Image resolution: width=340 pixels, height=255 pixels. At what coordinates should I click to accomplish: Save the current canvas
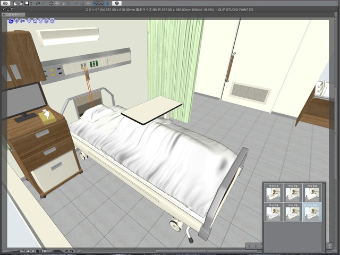[x=27, y=4]
